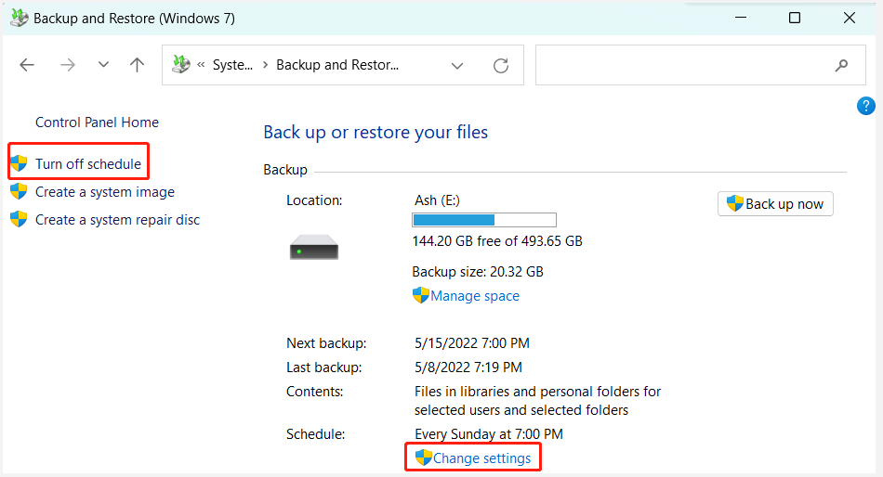Viewport: 883px width, 477px height.
Task: Open the Manage space link
Action: pos(474,296)
